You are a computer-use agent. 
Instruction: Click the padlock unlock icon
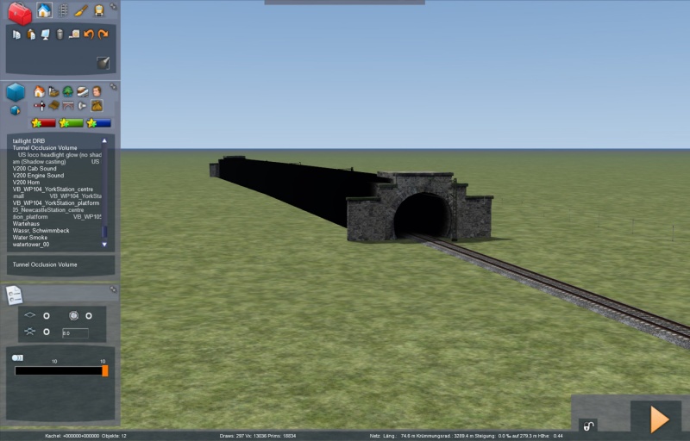tap(588, 425)
